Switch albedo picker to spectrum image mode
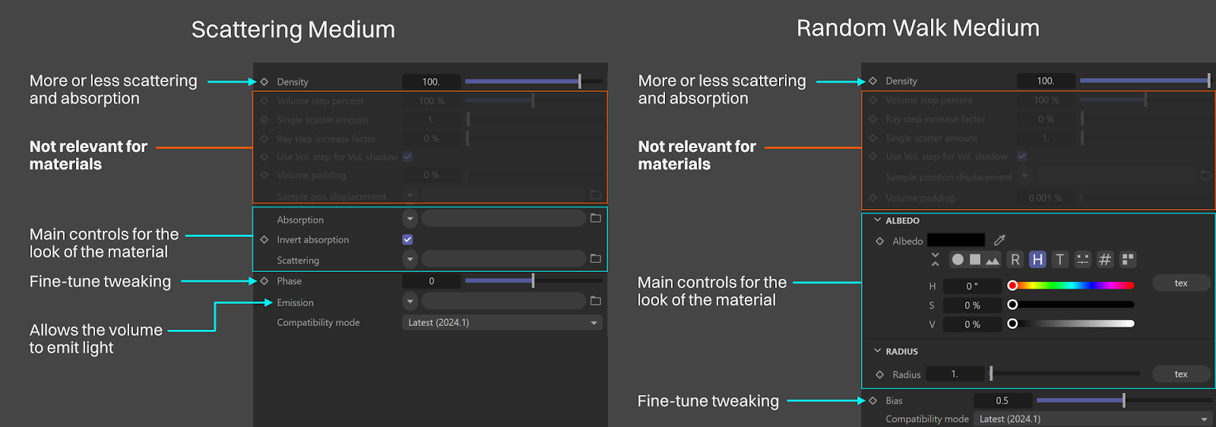The height and width of the screenshot is (427, 1216). coord(993,260)
